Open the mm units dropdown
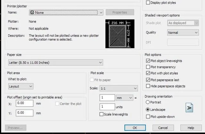 point(125,98)
